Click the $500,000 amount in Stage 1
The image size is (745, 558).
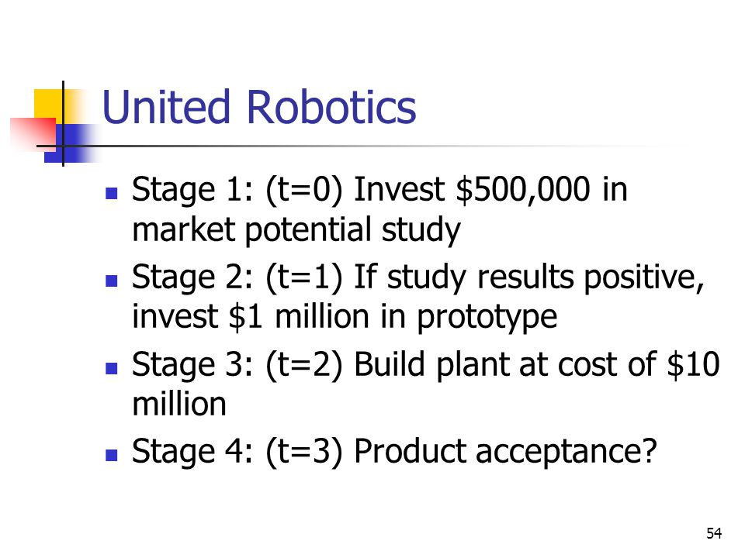tap(522, 190)
